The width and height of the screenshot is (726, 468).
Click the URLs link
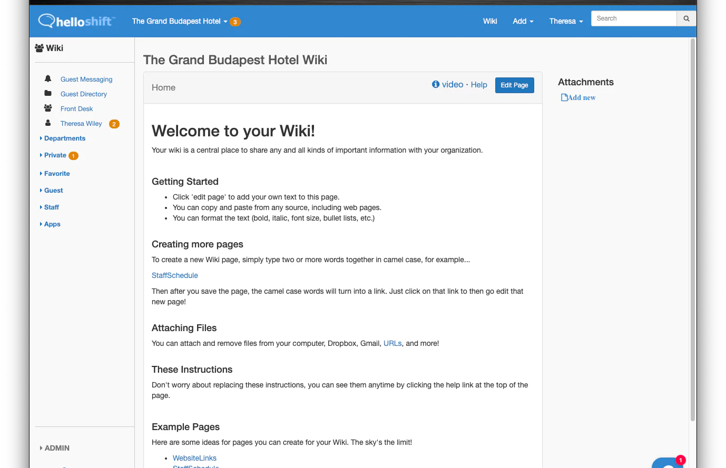click(393, 343)
